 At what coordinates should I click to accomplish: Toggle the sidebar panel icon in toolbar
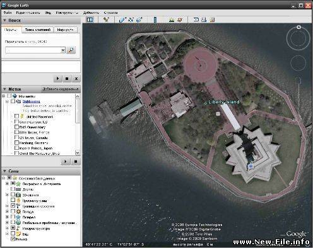tap(90, 20)
